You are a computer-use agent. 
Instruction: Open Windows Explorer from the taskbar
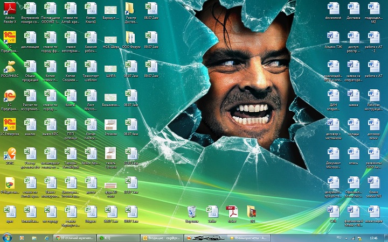point(34,238)
